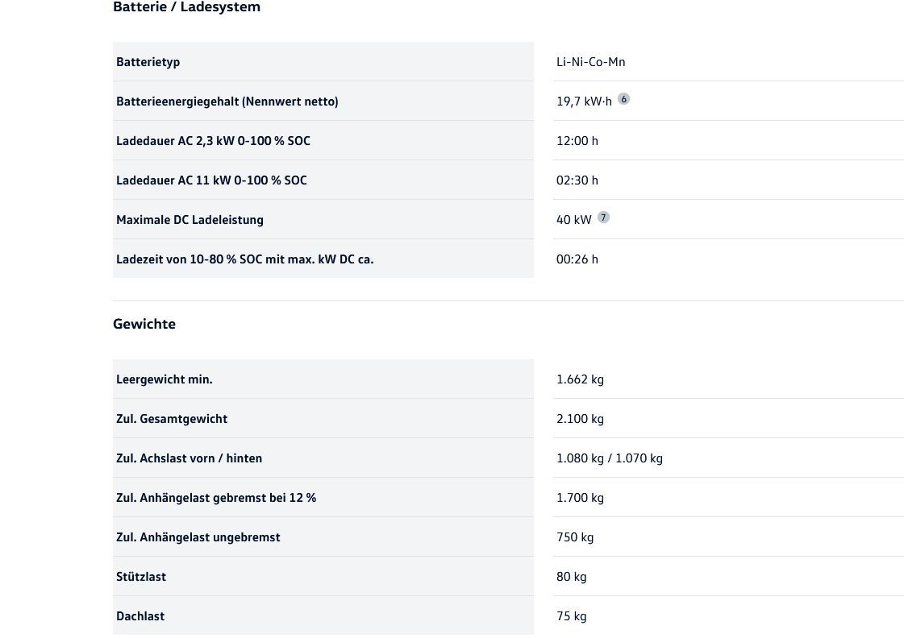904x638 pixels.
Task: Open footnote 7 beside 40 kW
Action: click(x=603, y=217)
